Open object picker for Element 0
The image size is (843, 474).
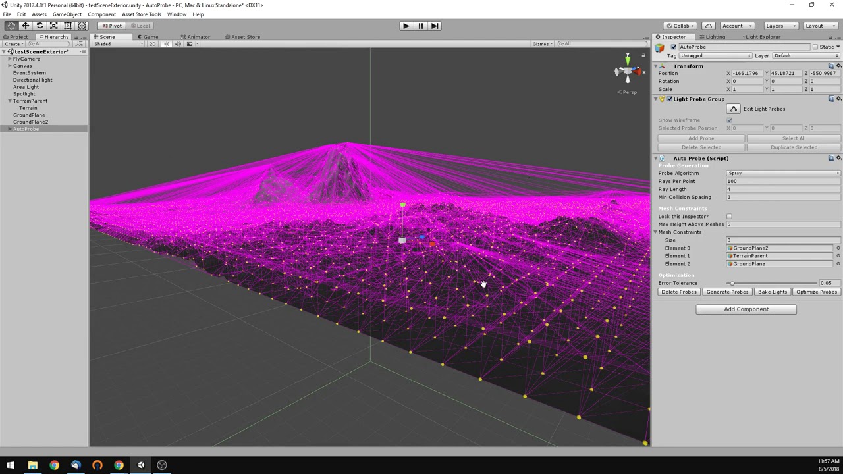(838, 248)
